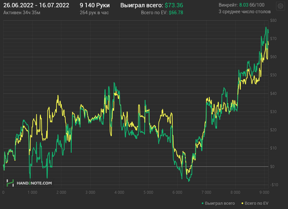The width and height of the screenshot is (288, 209).
Task: Open the graph settings gear icon
Action: 281,6
